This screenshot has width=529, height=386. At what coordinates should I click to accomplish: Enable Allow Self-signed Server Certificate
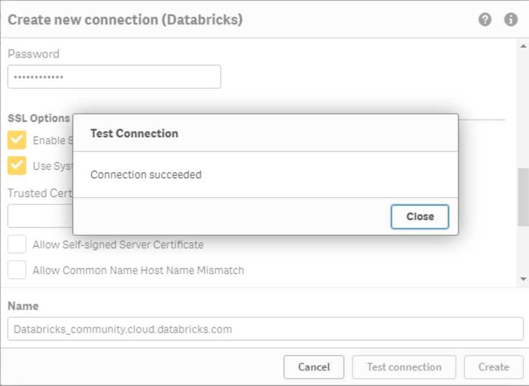click(x=17, y=245)
